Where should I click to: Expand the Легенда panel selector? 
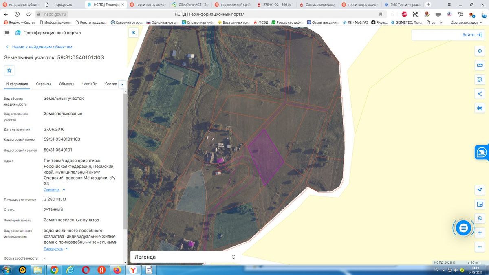185,257
